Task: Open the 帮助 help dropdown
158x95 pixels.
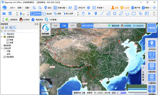Action: click(x=146, y=8)
